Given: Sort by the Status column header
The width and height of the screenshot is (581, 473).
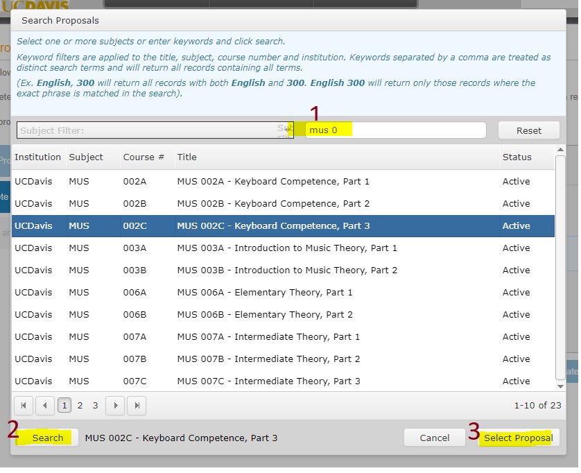Looking at the screenshot, I should click(x=529, y=158).
